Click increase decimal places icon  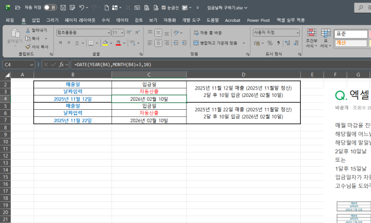click(287, 43)
